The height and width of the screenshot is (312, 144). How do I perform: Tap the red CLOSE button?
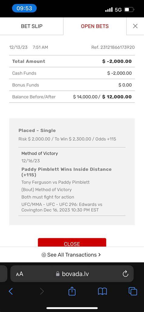coord(72,243)
